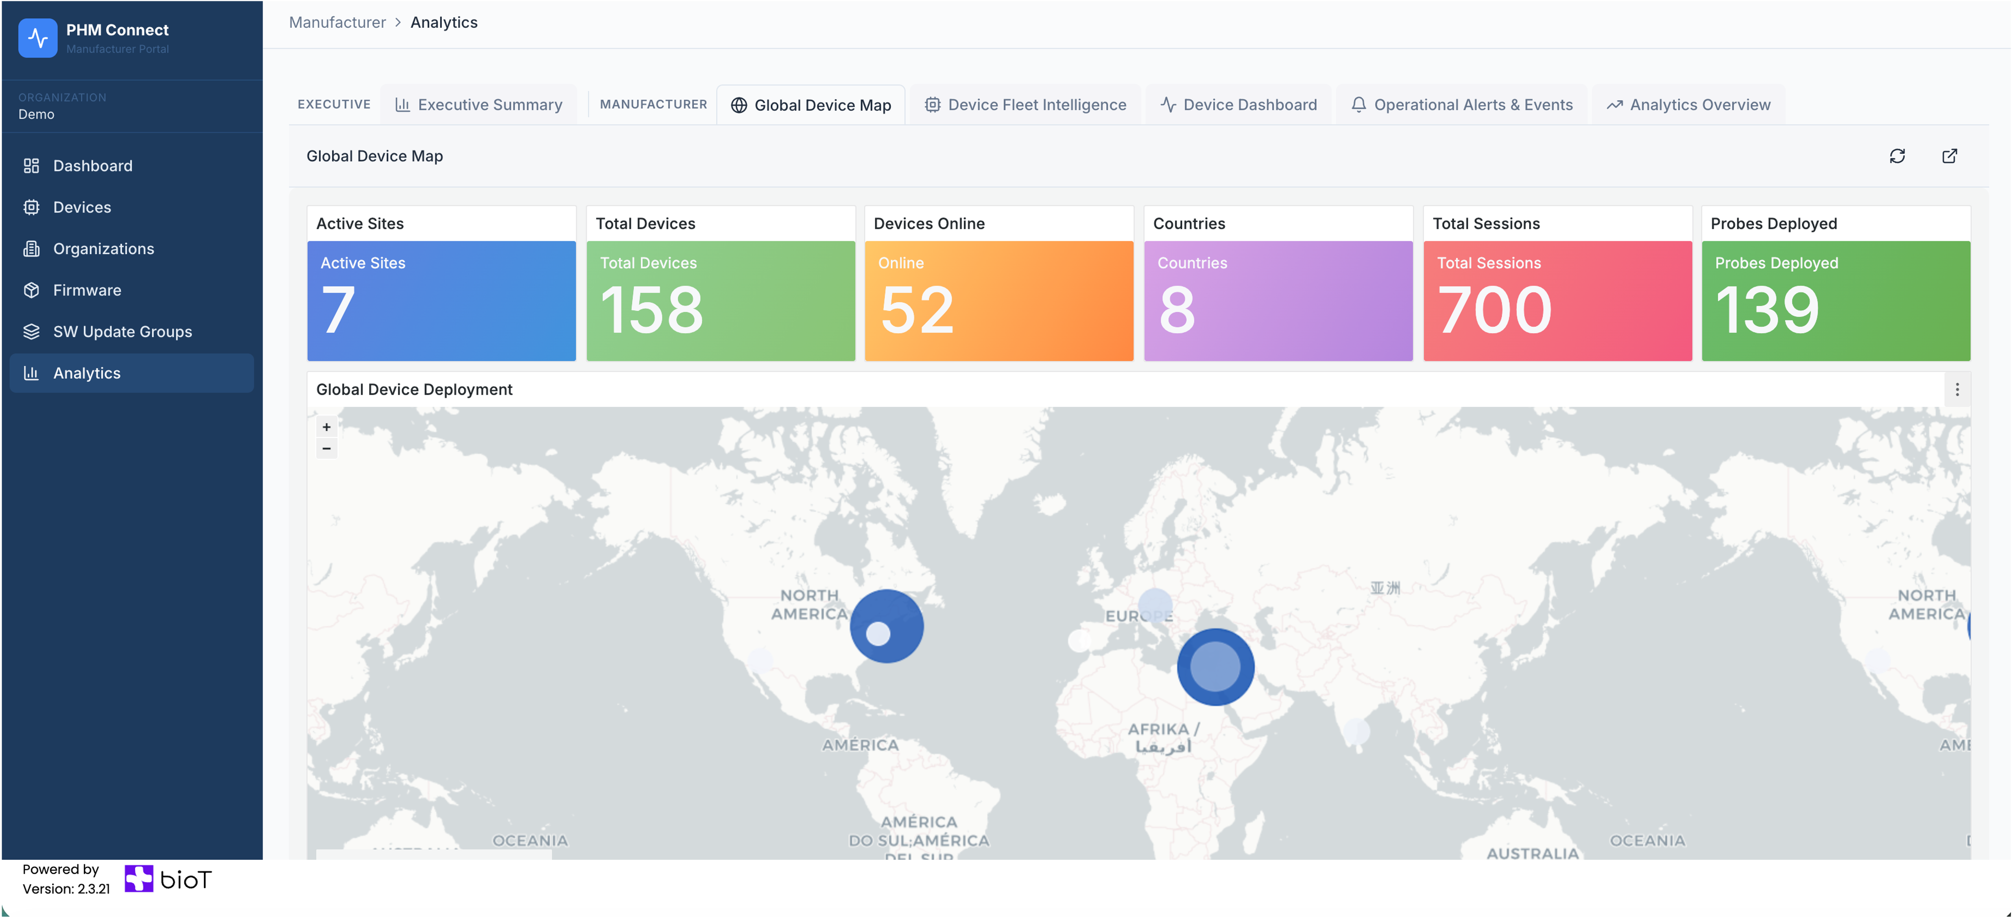Open the Organizations page
The image size is (2013, 917).
[103, 249]
